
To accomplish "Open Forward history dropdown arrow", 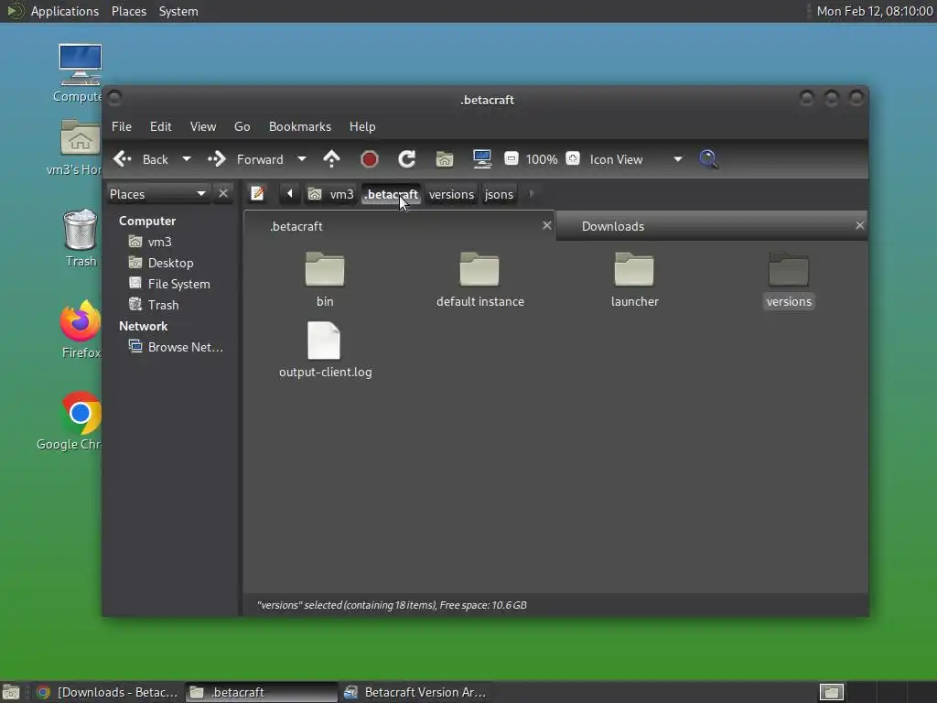I will coord(302,159).
